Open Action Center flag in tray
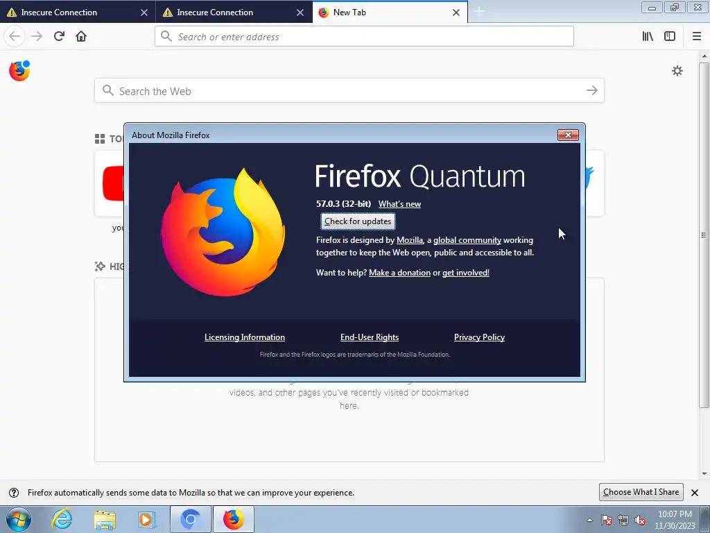The image size is (710, 533). (606, 521)
